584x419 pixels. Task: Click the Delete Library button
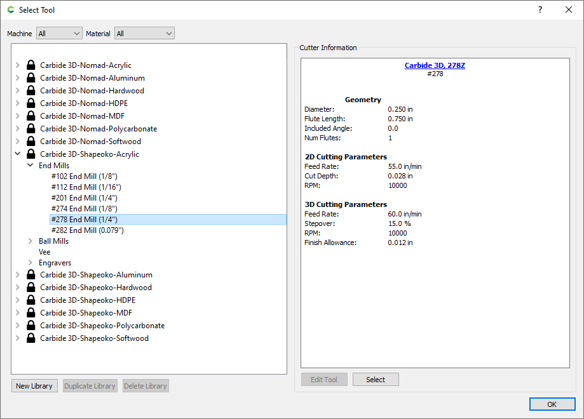pyautogui.click(x=146, y=386)
